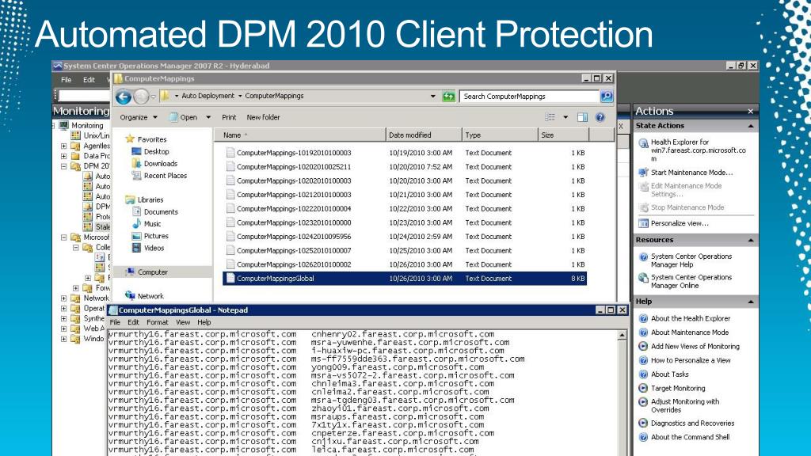Click the search magnifier icon in ComputerMappings

click(606, 96)
